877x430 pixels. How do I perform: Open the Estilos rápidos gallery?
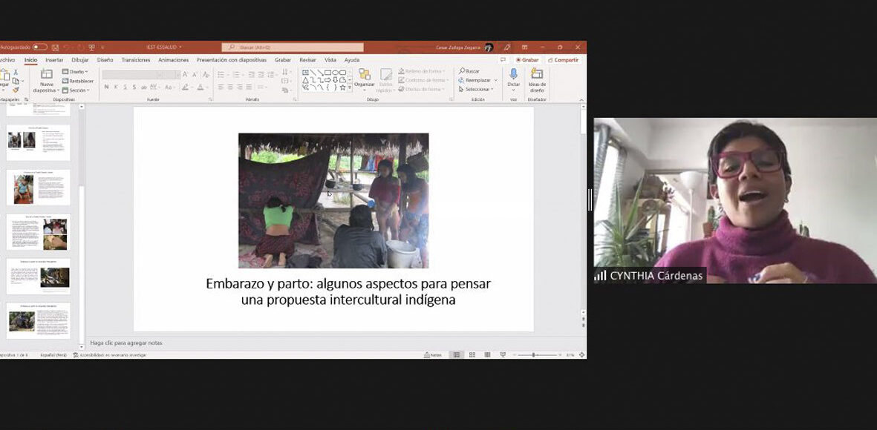pos(386,81)
